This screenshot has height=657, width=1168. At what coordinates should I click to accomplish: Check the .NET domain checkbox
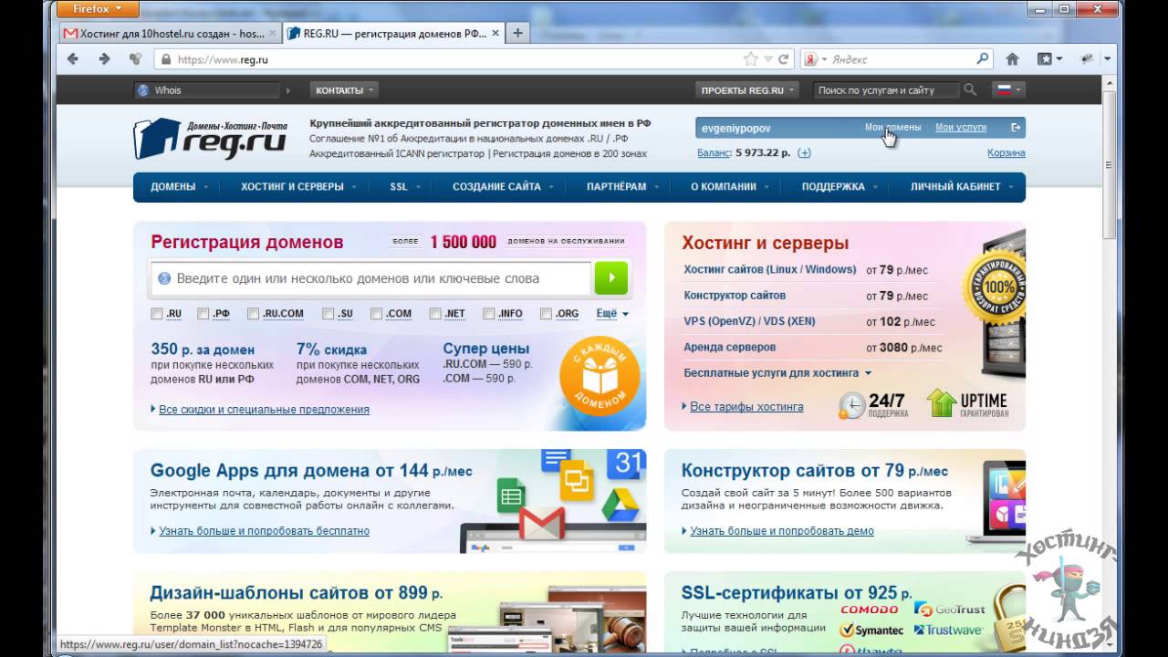tap(435, 313)
